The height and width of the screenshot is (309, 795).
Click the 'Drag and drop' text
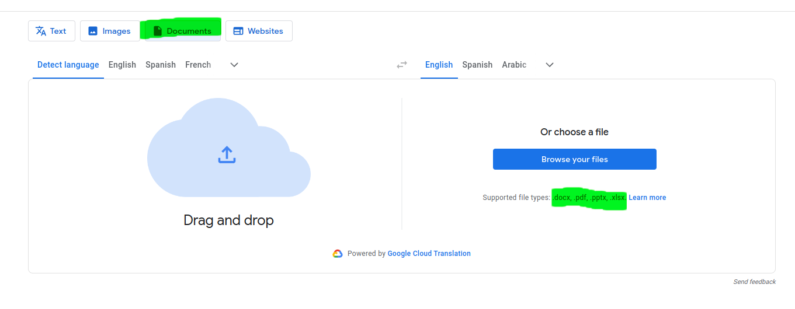(228, 220)
